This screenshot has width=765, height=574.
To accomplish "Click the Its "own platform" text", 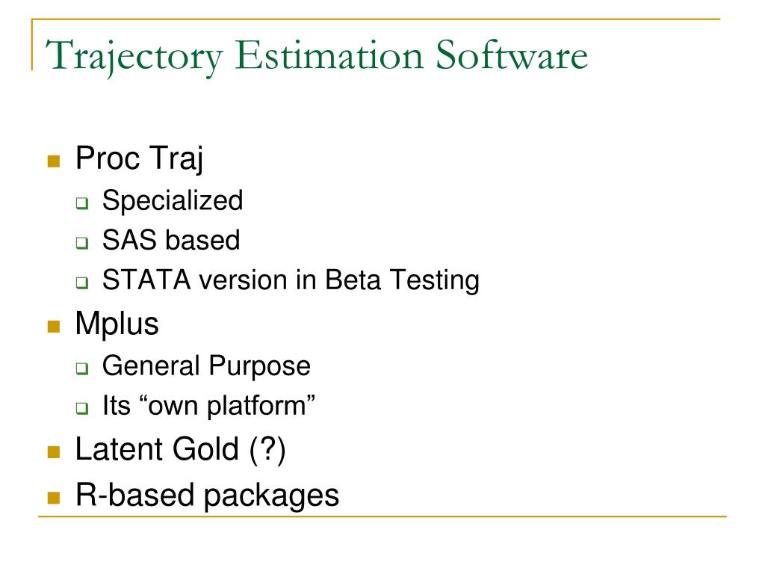I will tap(209, 406).
